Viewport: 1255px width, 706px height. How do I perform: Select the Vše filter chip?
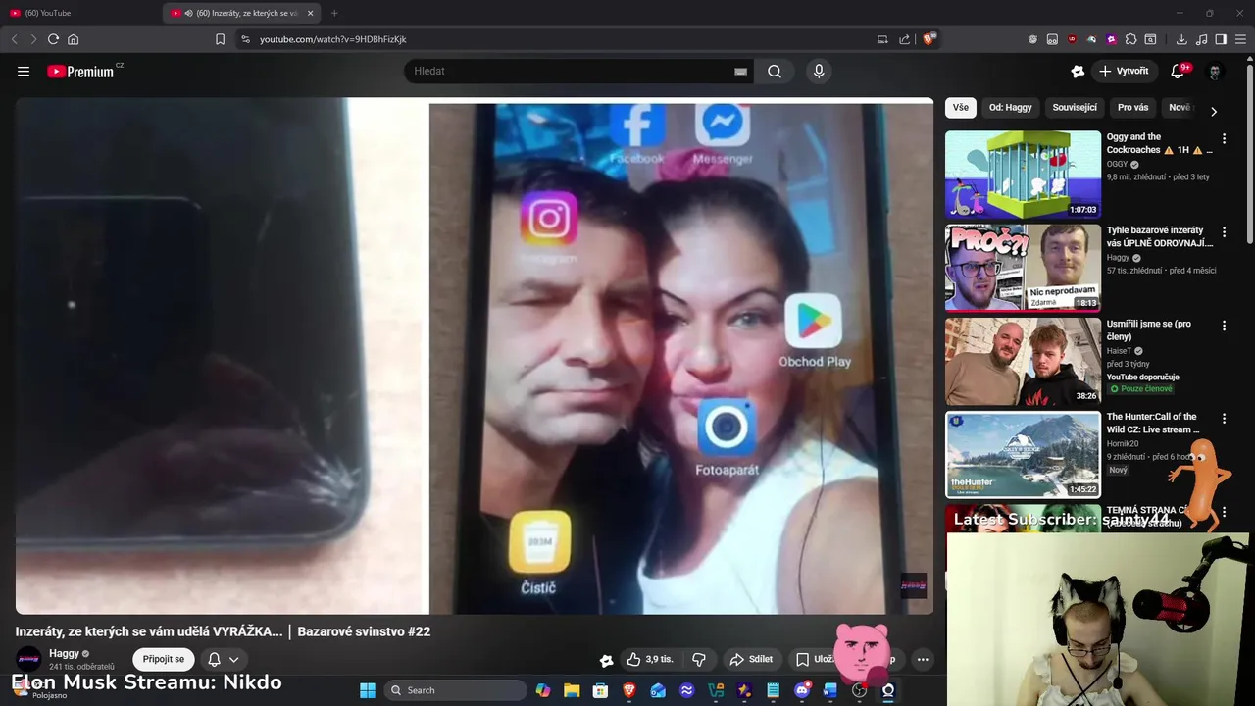click(x=961, y=108)
